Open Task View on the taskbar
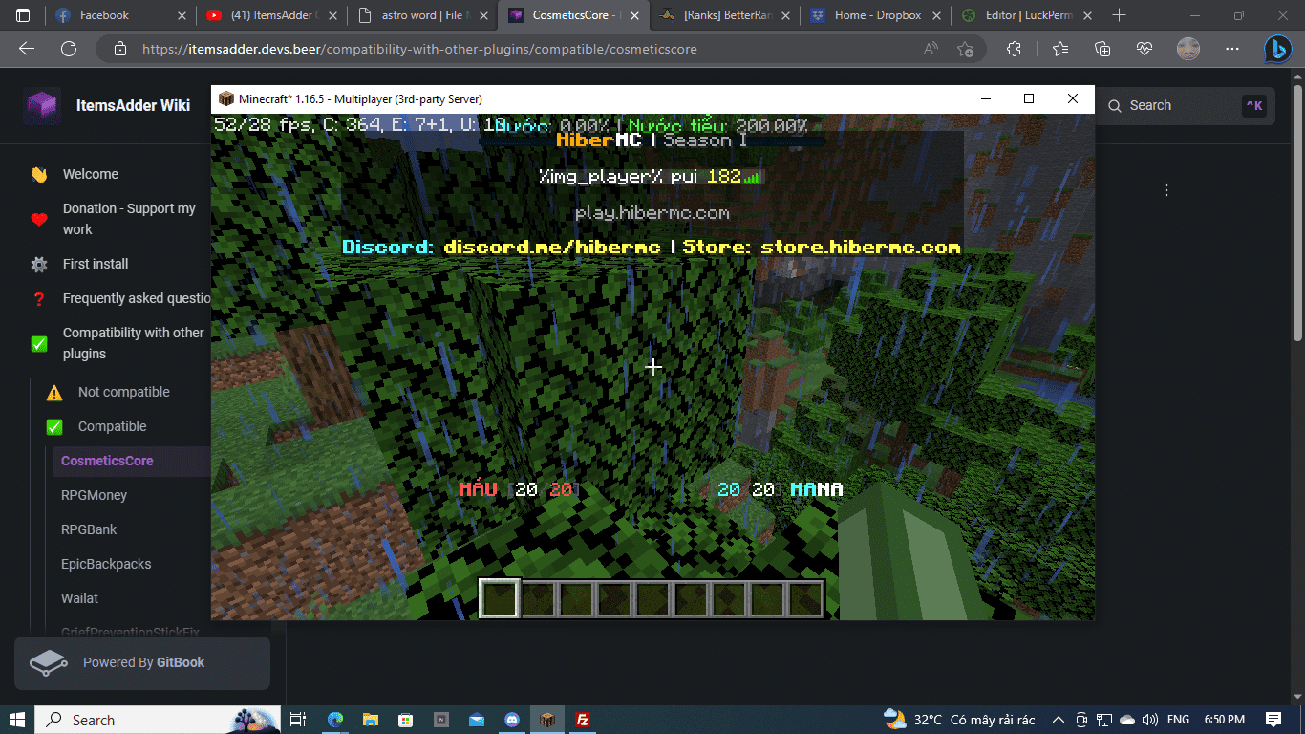Viewport: 1305px width, 734px height. 298,720
